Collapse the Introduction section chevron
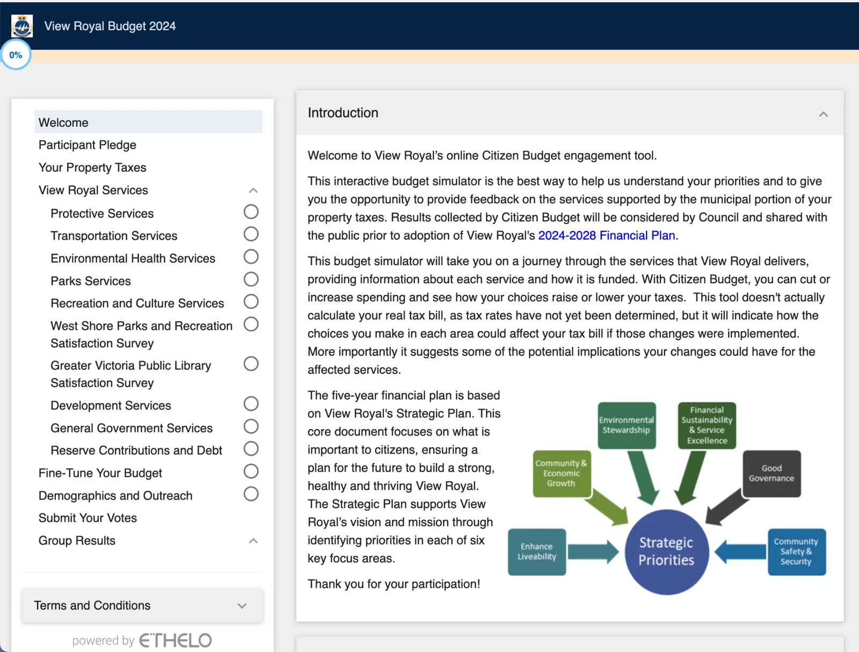This screenshot has width=859, height=652. (824, 114)
